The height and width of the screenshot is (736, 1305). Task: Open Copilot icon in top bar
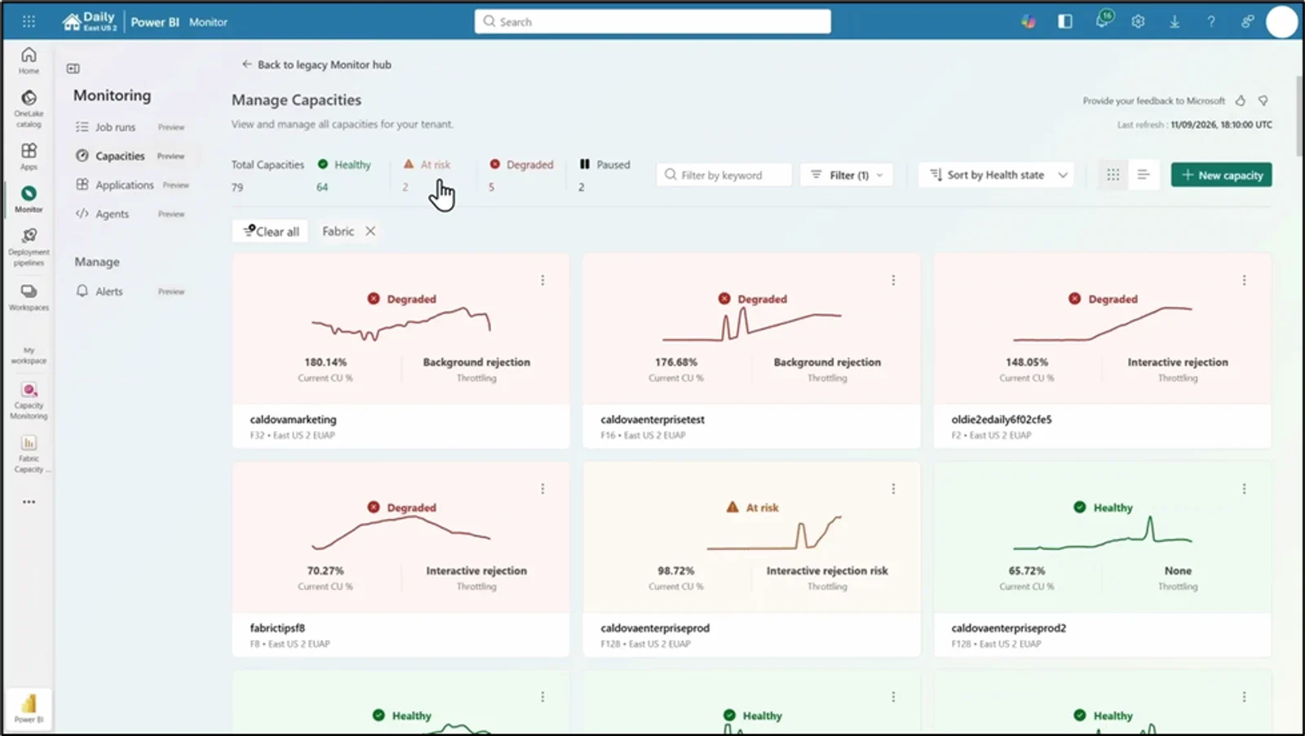[x=1029, y=22]
